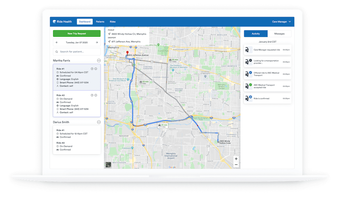Expand the Care Manager dropdown

281,22
